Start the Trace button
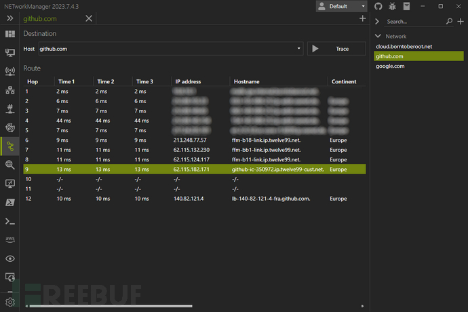The image size is (468, 312). click(x=336, y=49)
